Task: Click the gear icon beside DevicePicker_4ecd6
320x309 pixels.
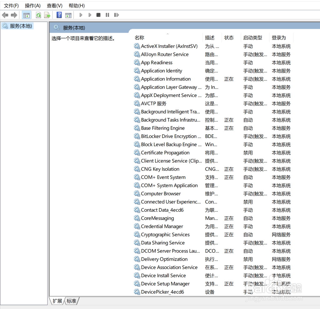Action: 137,292
